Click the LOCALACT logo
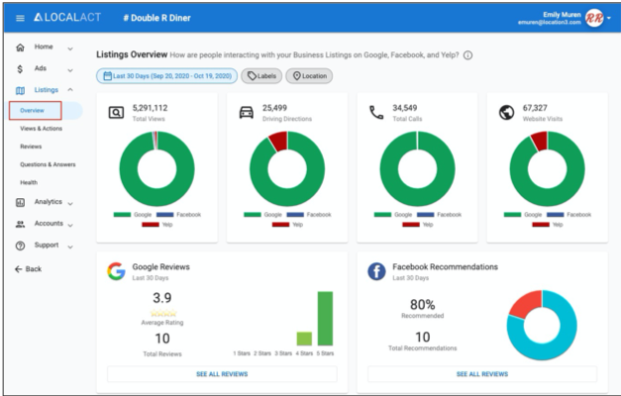 67,18
